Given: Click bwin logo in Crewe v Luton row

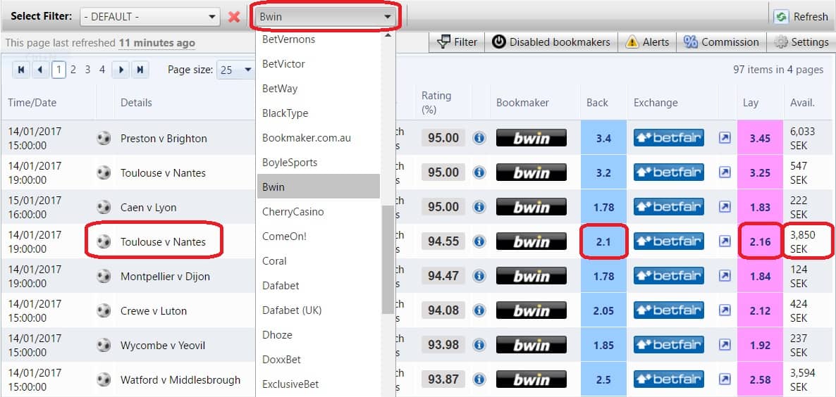Looking at the screenshot, I should pyautogui.click(x=531, y=310).
